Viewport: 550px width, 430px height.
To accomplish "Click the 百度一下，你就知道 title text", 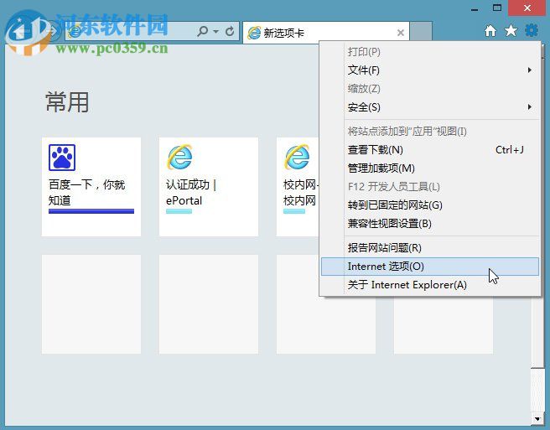I will tap(86, 193).
